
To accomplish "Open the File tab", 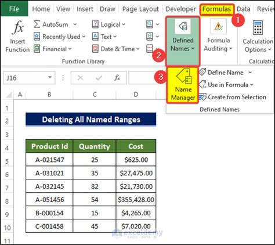I will click(14, 9).
